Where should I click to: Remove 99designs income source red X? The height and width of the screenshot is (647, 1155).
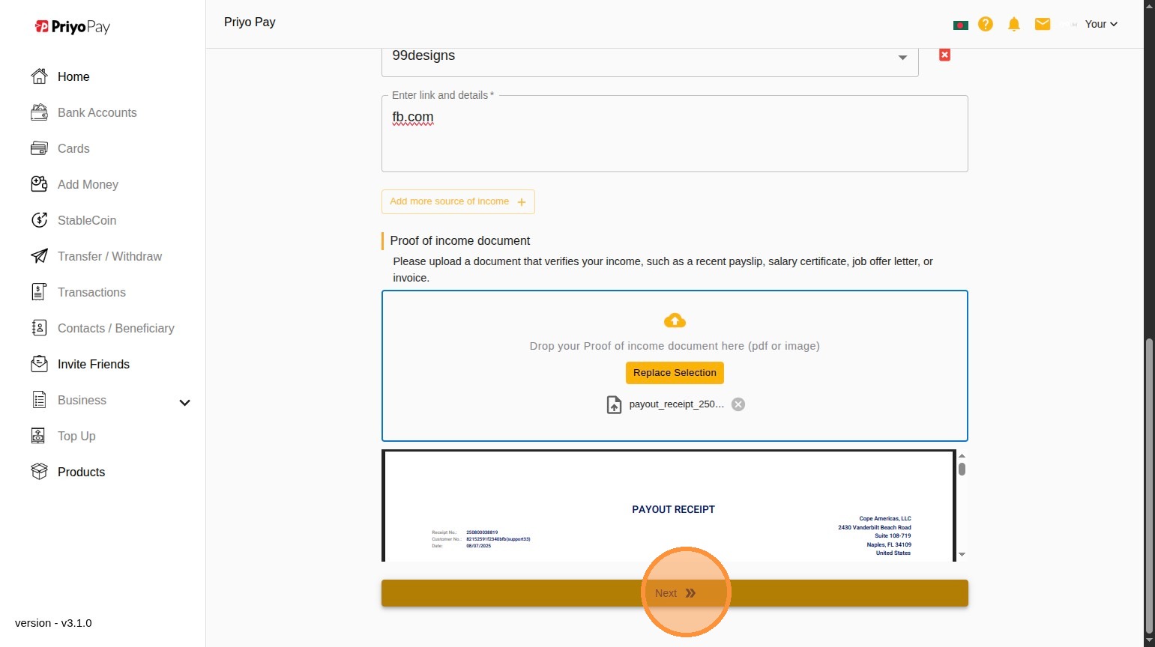(x=945, y=55)
